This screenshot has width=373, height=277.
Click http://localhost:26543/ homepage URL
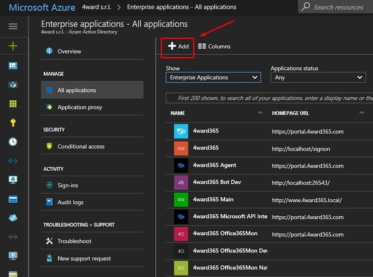(301, 183)
